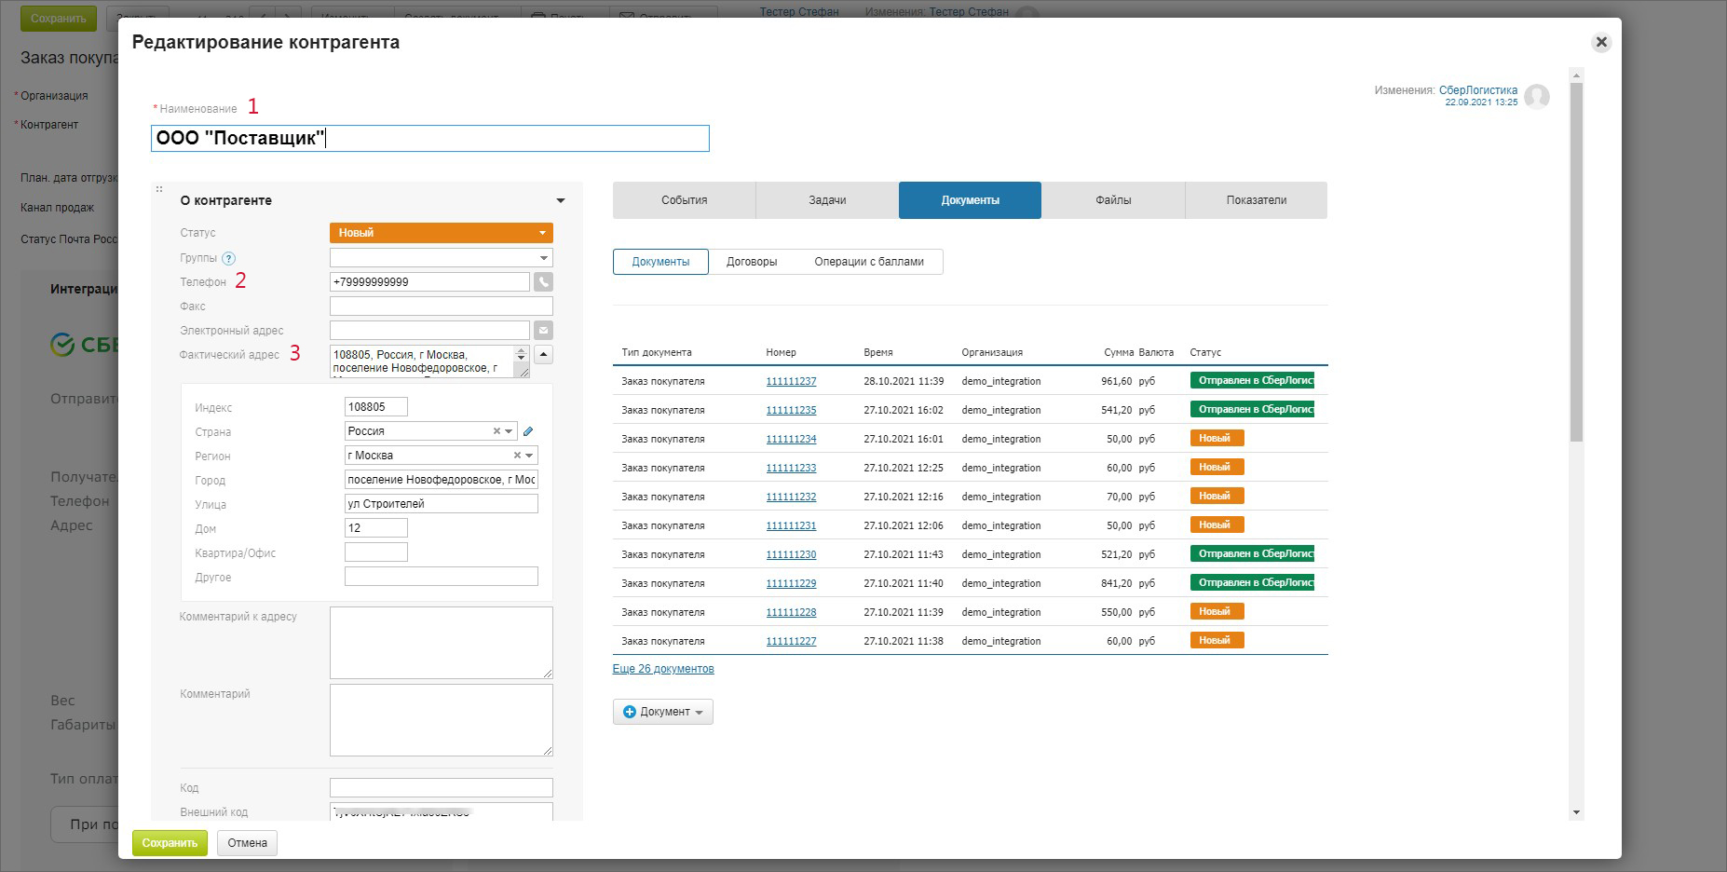Image resolution: width=1727 pixels, height=872 pixels.
Task: Open document number 111111234
Action: tap(791, 439)
